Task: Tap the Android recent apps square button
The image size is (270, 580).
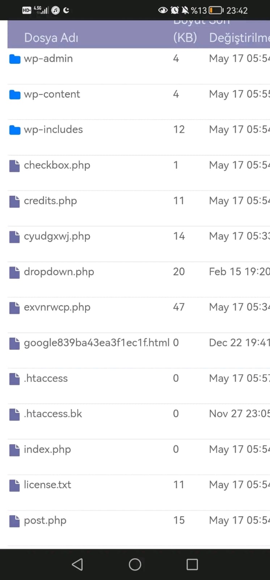Action: [x=192, y=564]
